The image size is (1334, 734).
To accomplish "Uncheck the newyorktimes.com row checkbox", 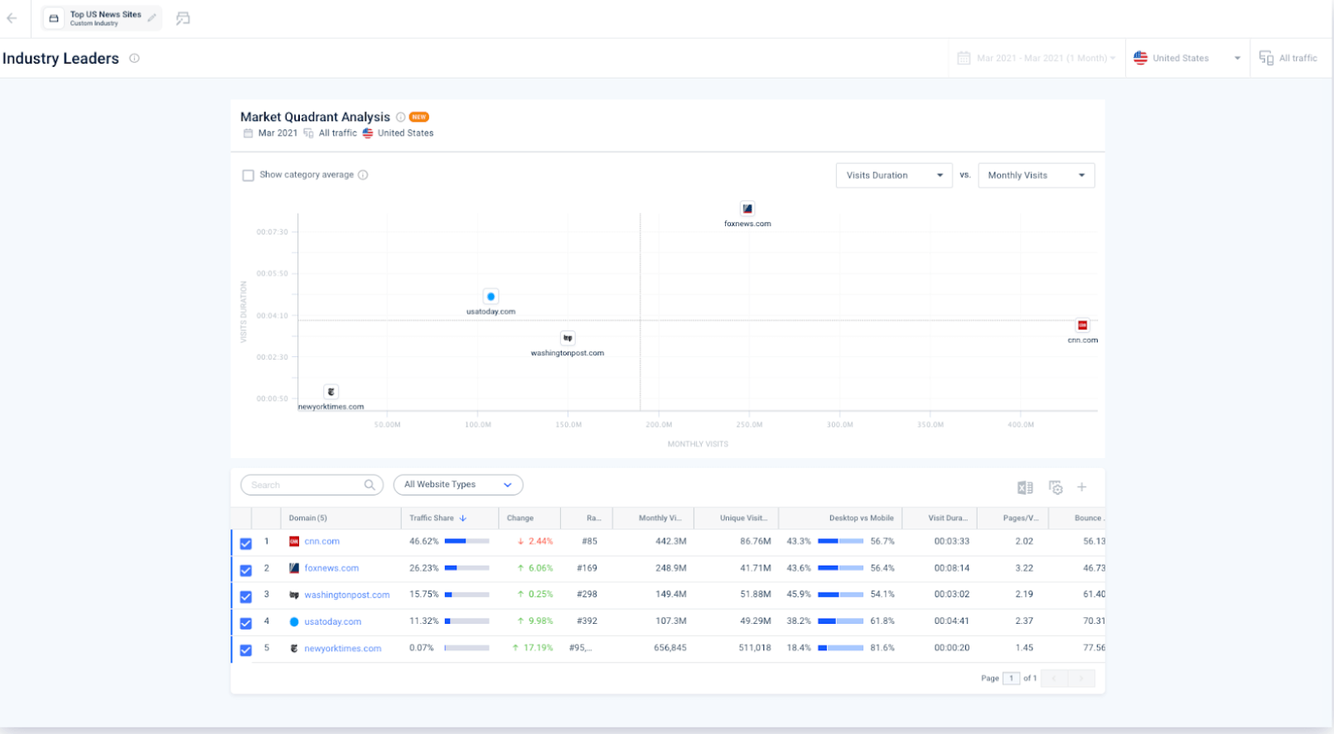I will click(x=246, y=650).
